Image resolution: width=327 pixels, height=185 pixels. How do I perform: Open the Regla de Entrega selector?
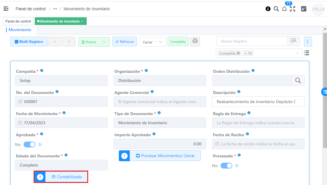258,123
